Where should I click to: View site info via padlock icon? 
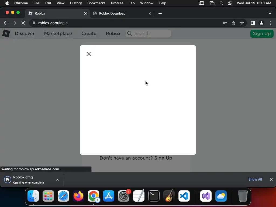coord(34,23)
